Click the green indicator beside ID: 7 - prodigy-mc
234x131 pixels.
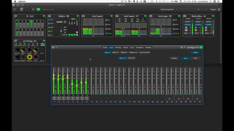[x=201, y=48]
